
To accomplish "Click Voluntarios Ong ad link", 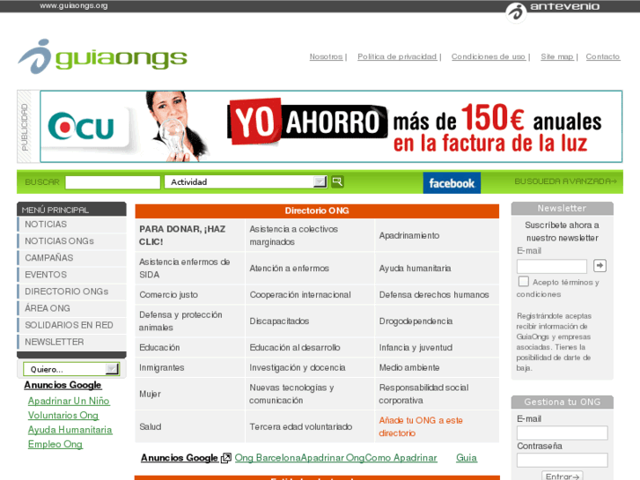I will [x=63, y=415].
